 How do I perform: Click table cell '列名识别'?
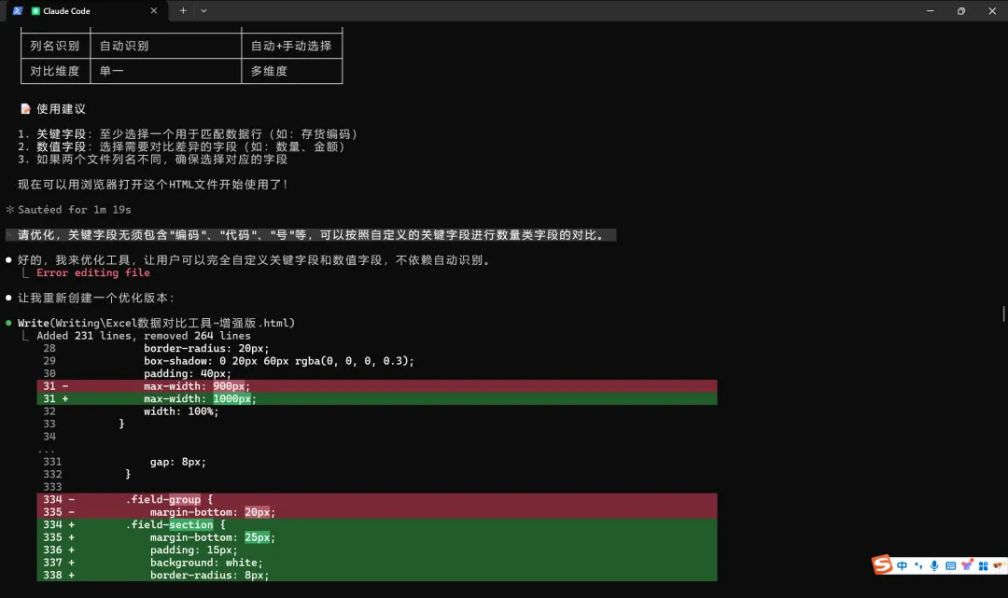tap(55, 47)
